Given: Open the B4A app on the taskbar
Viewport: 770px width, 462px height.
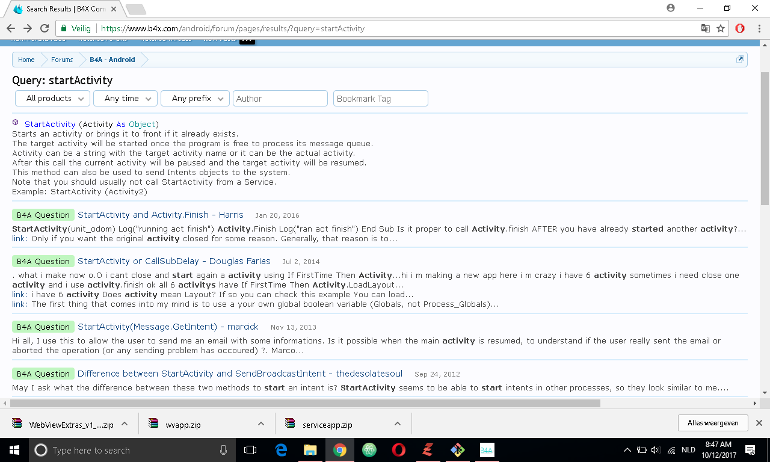Looking at the screenshot, I should (487, 450).
